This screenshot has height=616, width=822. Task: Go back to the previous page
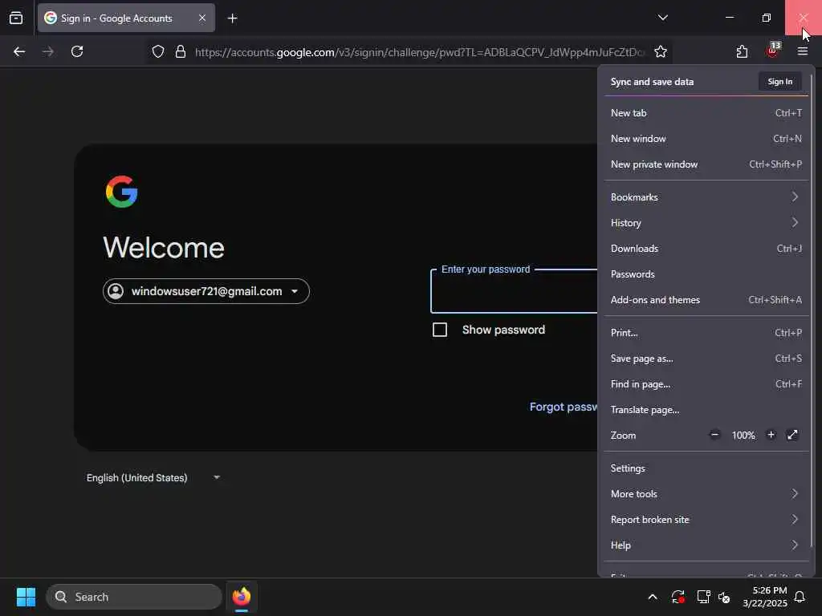(19, 51)
